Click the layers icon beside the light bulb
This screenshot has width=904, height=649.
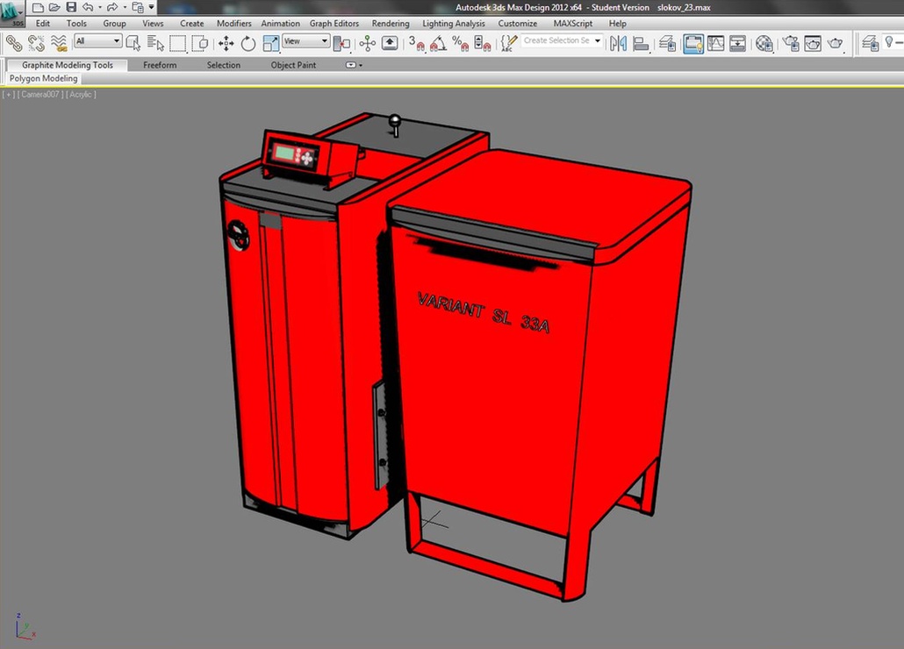[870, 43]
